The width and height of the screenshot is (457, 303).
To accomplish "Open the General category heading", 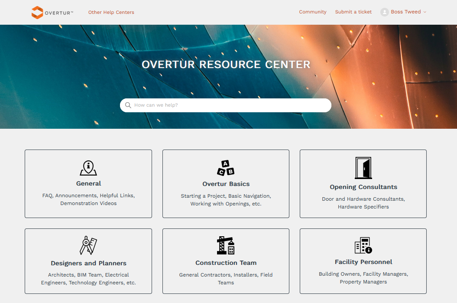I will coord(89,183).
